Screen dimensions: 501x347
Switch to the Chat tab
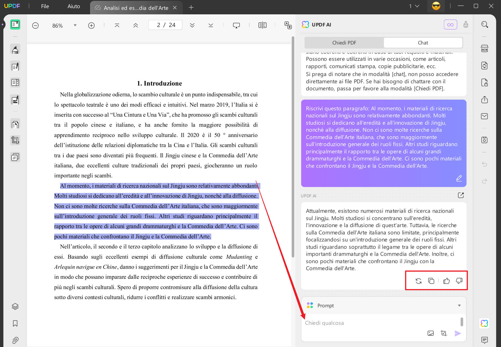pyautogui.click(x=423, y=43)
